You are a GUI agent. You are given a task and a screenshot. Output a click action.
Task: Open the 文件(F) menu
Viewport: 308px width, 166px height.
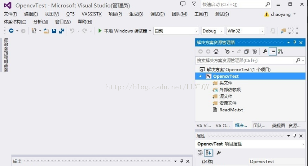tap(10, 14)
